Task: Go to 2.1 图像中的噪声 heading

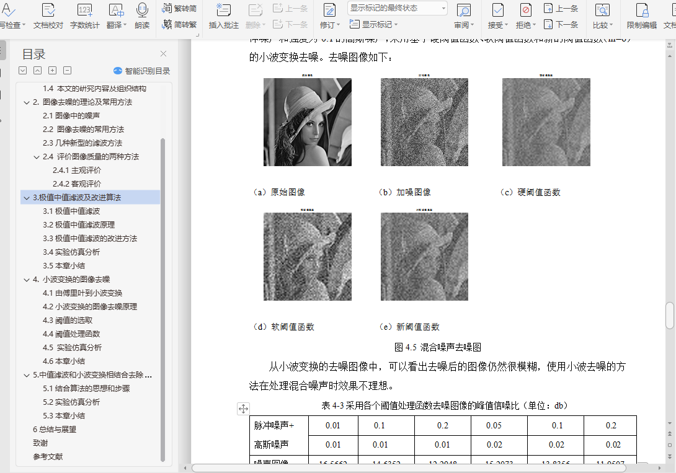Action: pos(71,115)
